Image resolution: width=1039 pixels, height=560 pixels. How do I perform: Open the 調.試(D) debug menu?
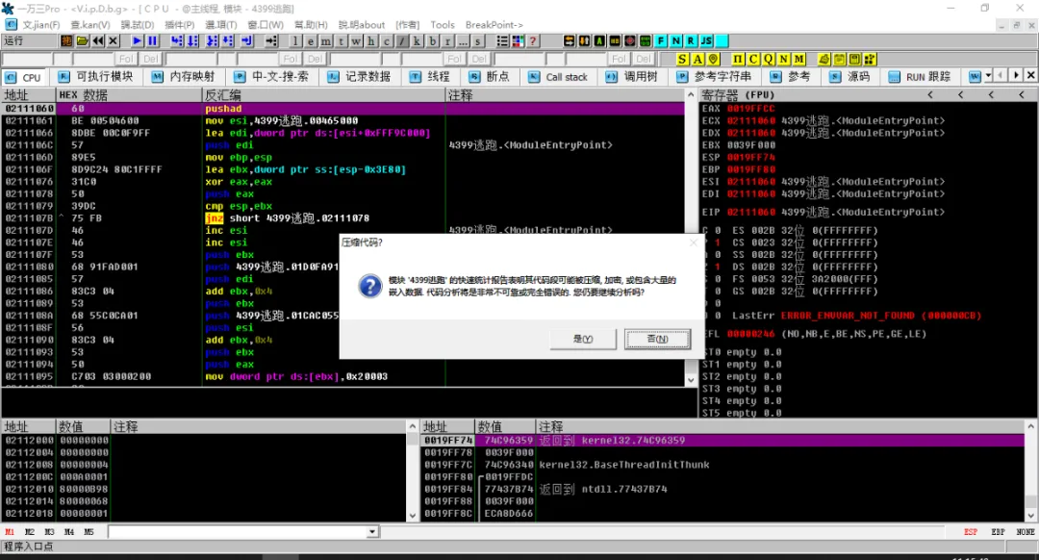(137, 24)
